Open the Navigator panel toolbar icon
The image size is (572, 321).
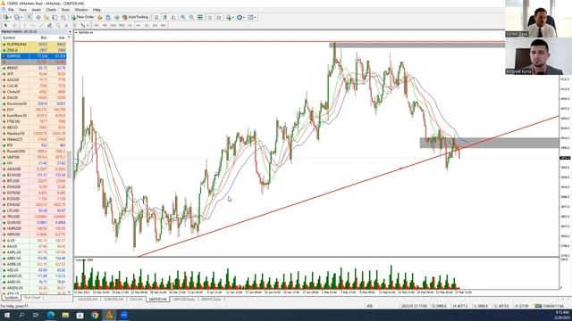(x=46, y=17)
